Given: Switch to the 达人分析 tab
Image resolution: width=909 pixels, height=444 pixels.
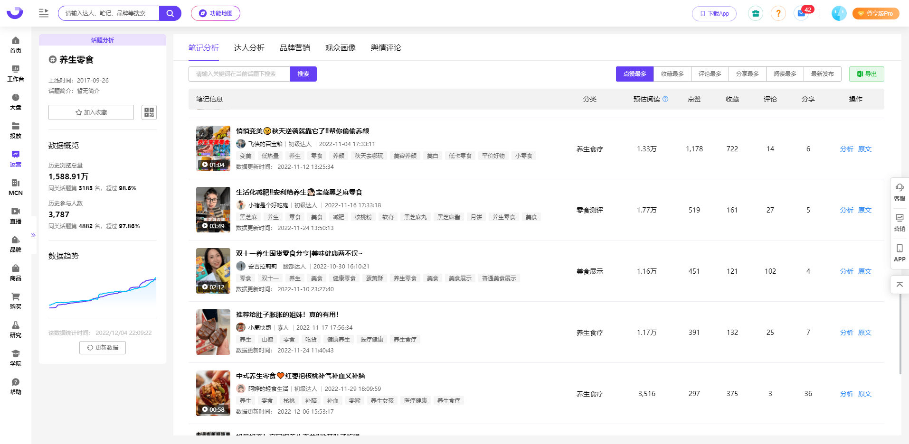Looking at the screenshot, I should tap(249, 48).
